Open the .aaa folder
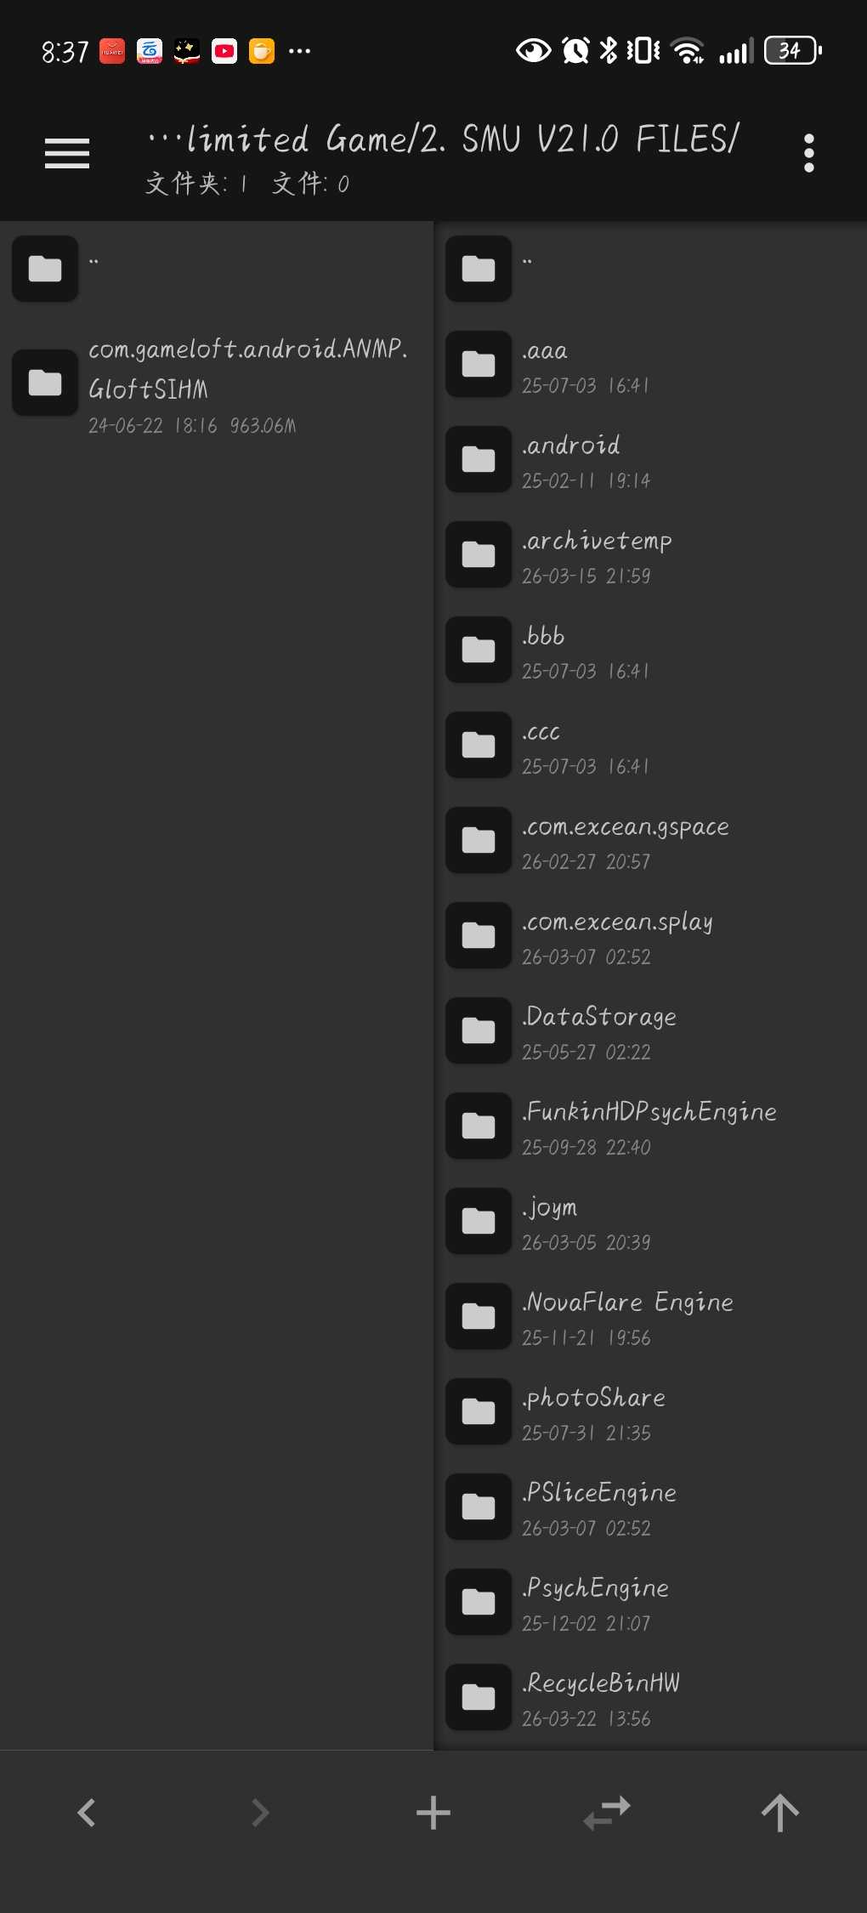Viewport: 867px width, 1913px height. [x=650, y=364]
